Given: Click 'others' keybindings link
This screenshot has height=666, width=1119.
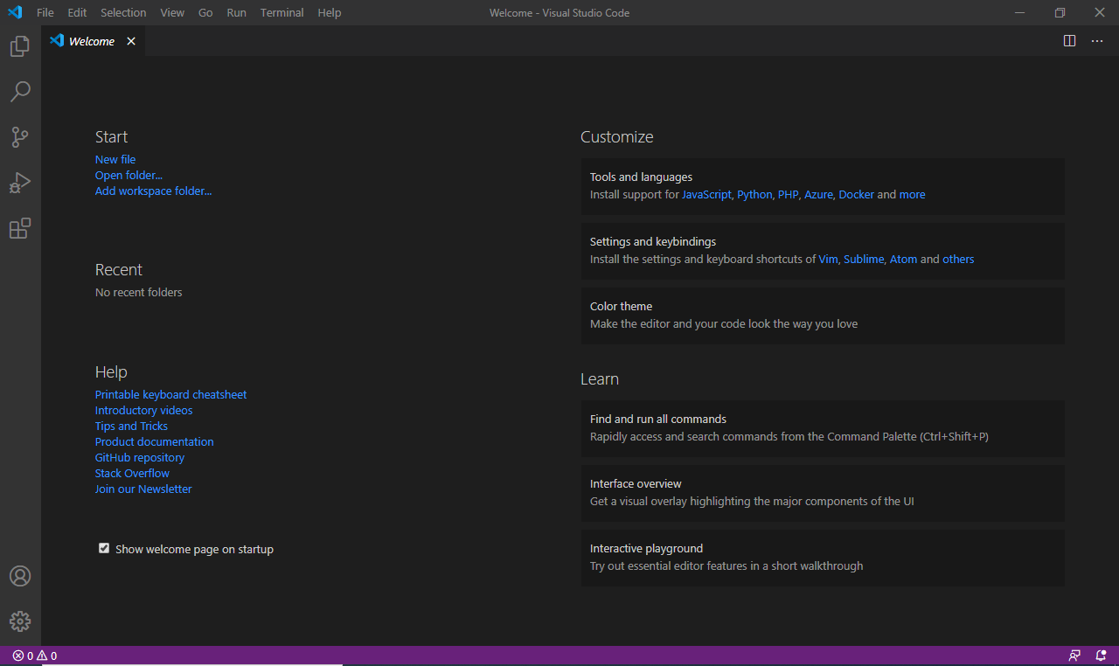Looking at the screenshot, I should [958, 259].
